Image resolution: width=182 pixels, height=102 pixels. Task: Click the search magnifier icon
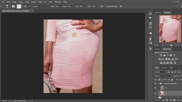point(177,6)
